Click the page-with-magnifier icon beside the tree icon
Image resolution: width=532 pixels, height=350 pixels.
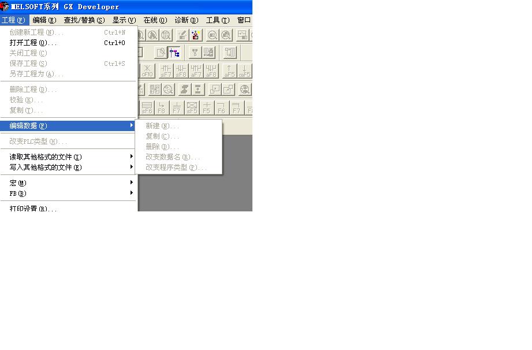161,53
